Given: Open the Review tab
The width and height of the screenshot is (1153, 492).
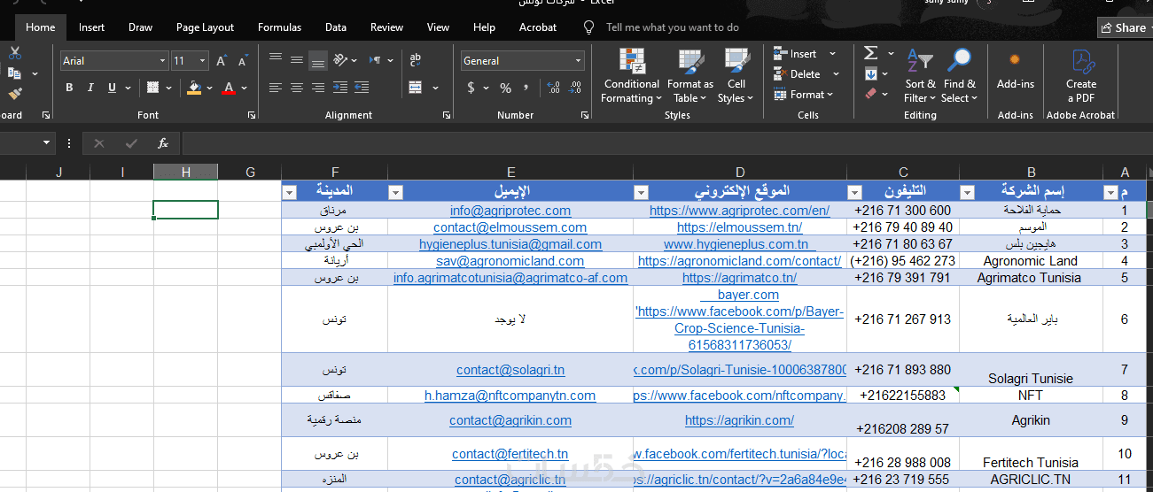Looking at the screenshot, I should [386, 27].
